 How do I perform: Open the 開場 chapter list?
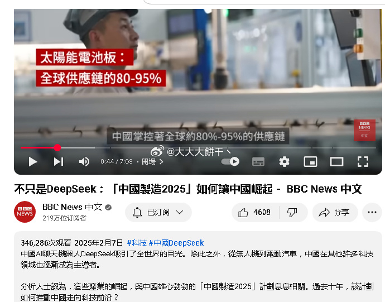[x=152, y=162]
